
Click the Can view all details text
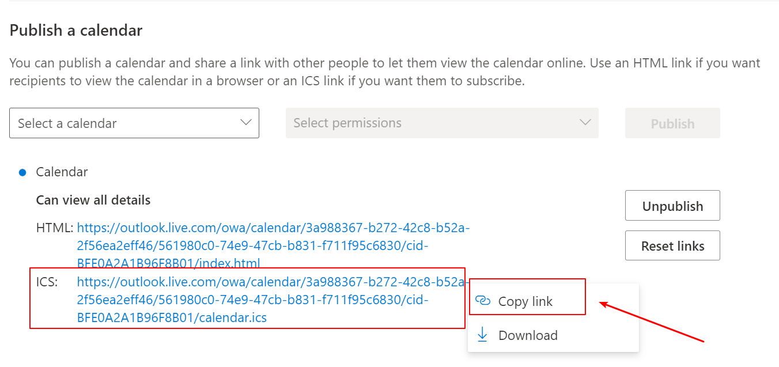(93, 200)
